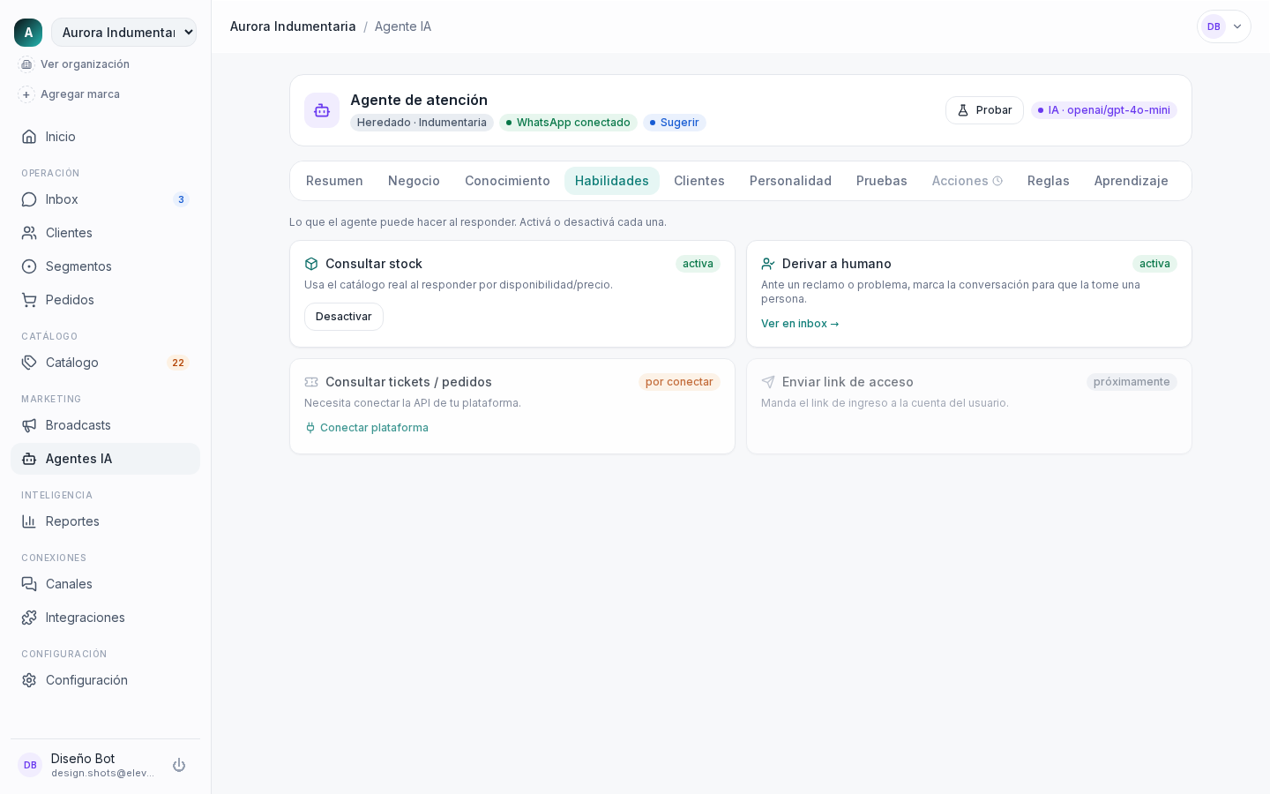
Task: Click the Sugerir mode badge
Action: [675, 123]
